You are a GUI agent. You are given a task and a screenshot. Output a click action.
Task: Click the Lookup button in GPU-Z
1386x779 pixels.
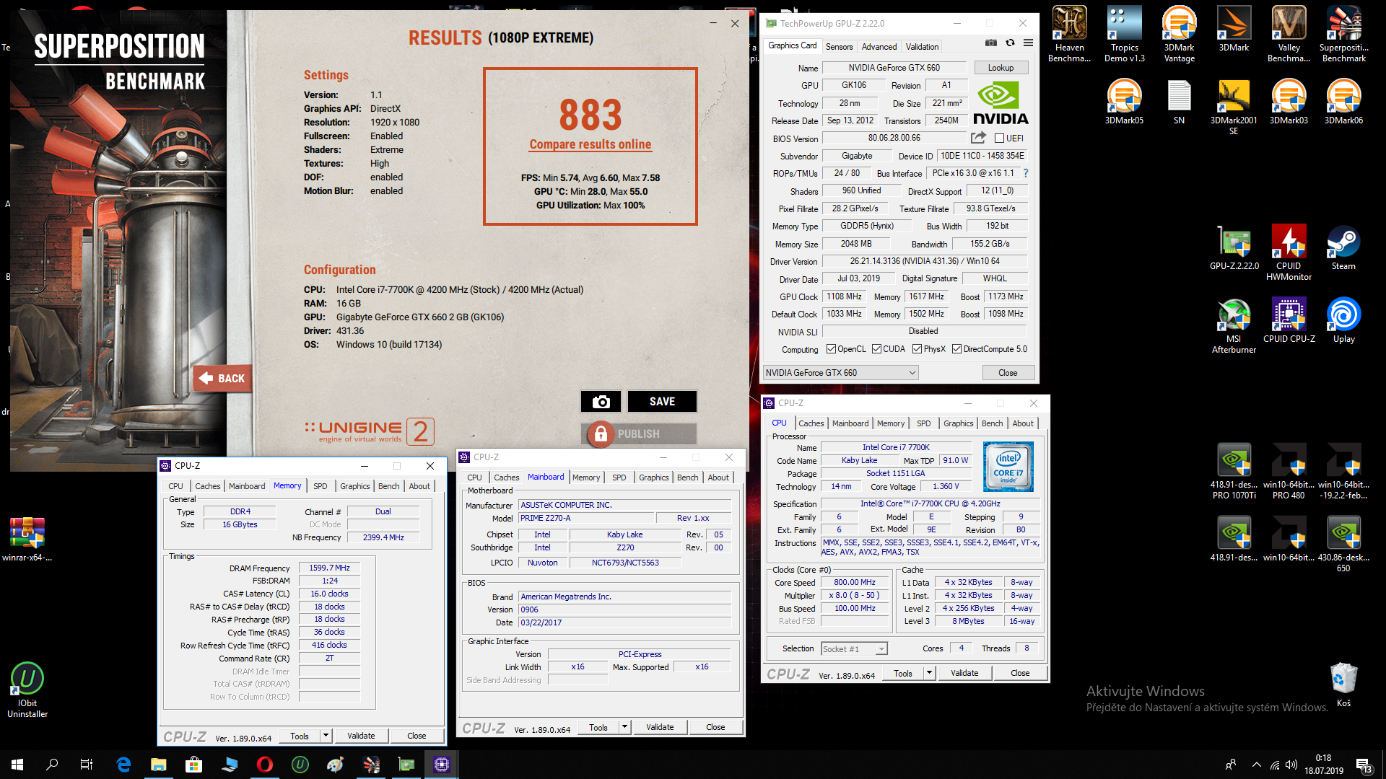coord(1001,68)
